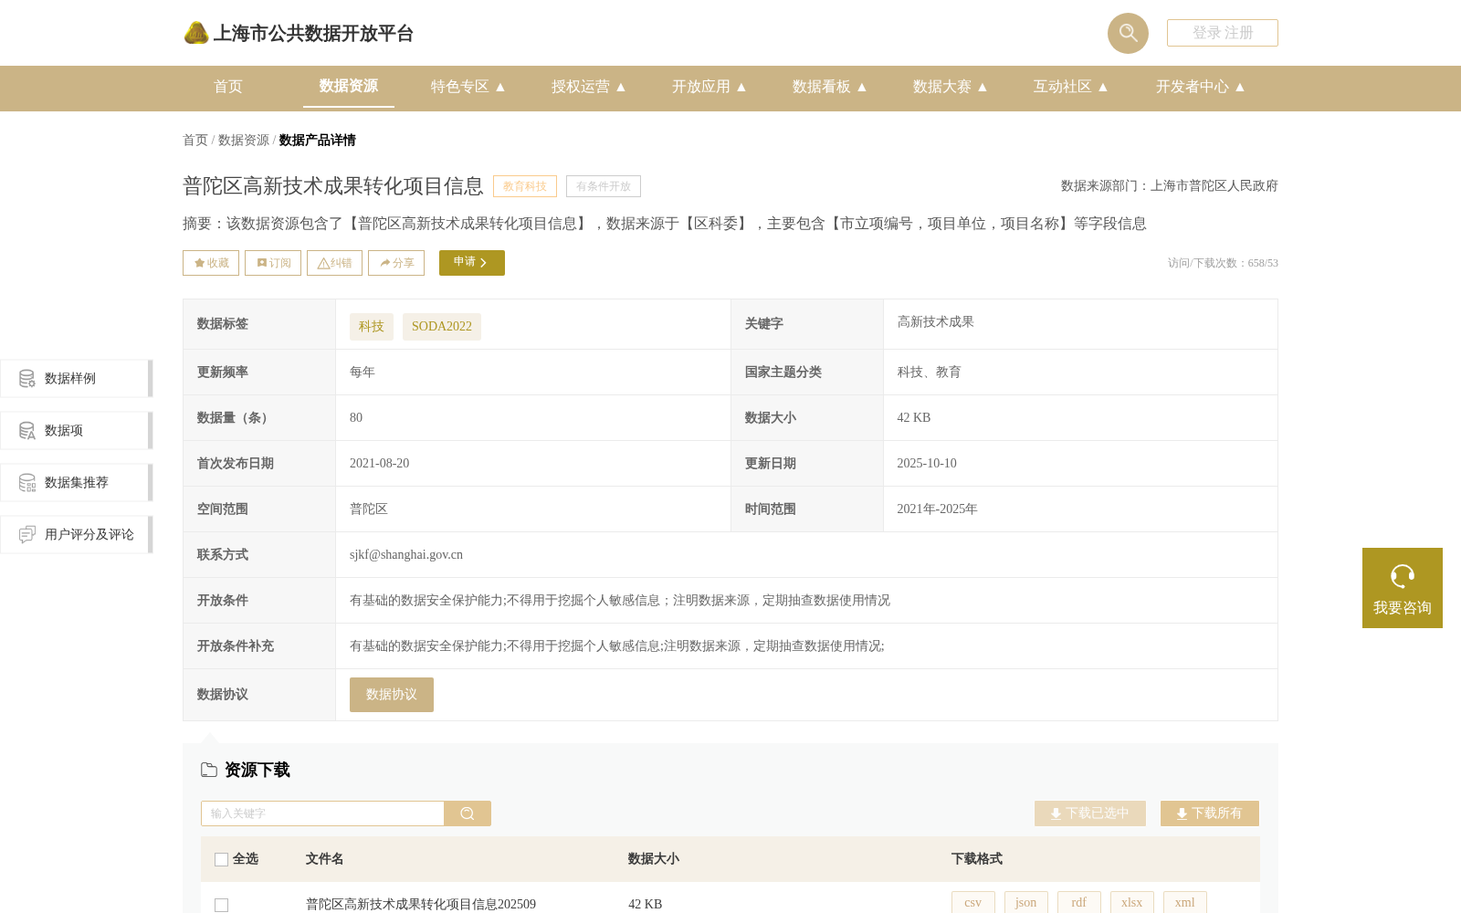This screenshot has height=913, width=1461.
Task: Download the csv format
Action: click(x=973, y=903)
